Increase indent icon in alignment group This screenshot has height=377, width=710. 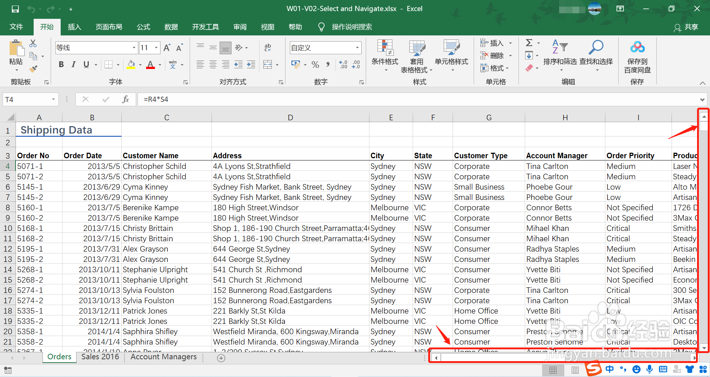251,65
